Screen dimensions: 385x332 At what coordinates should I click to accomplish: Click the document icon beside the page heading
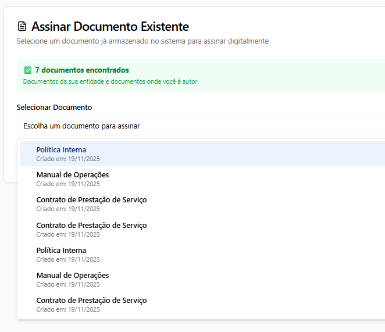point(22,26)
